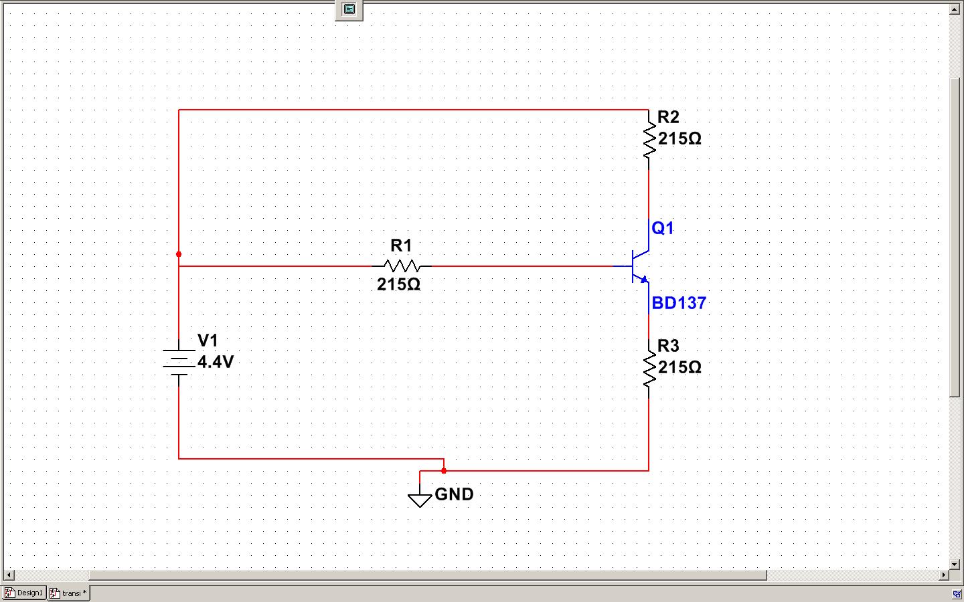Screen dimensions: 964x602
Task: Switch to the transi tab
Action: click(68, 593)
